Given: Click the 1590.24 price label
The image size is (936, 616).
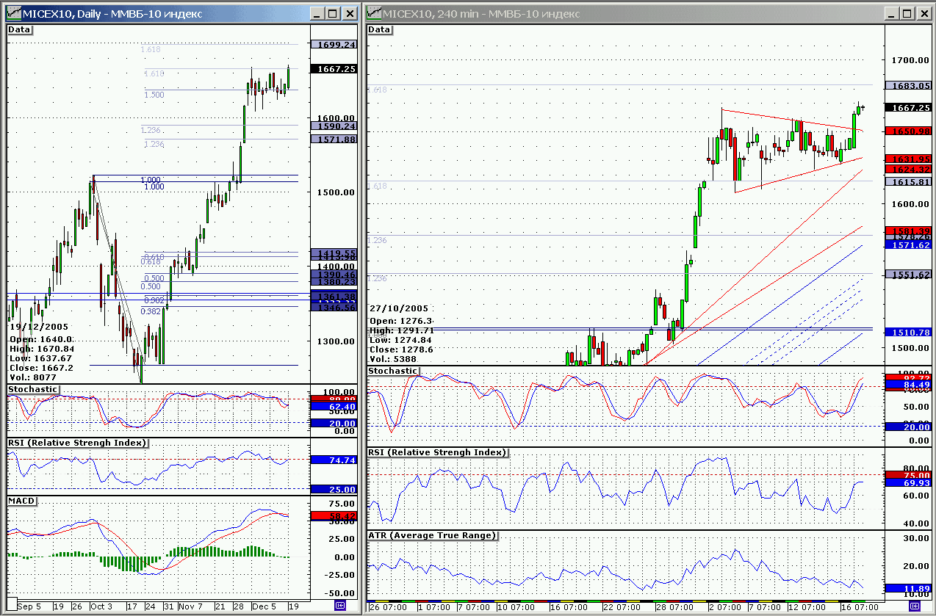Looking at the screenshot, I should pyautogui.click(x=334, y=126).
